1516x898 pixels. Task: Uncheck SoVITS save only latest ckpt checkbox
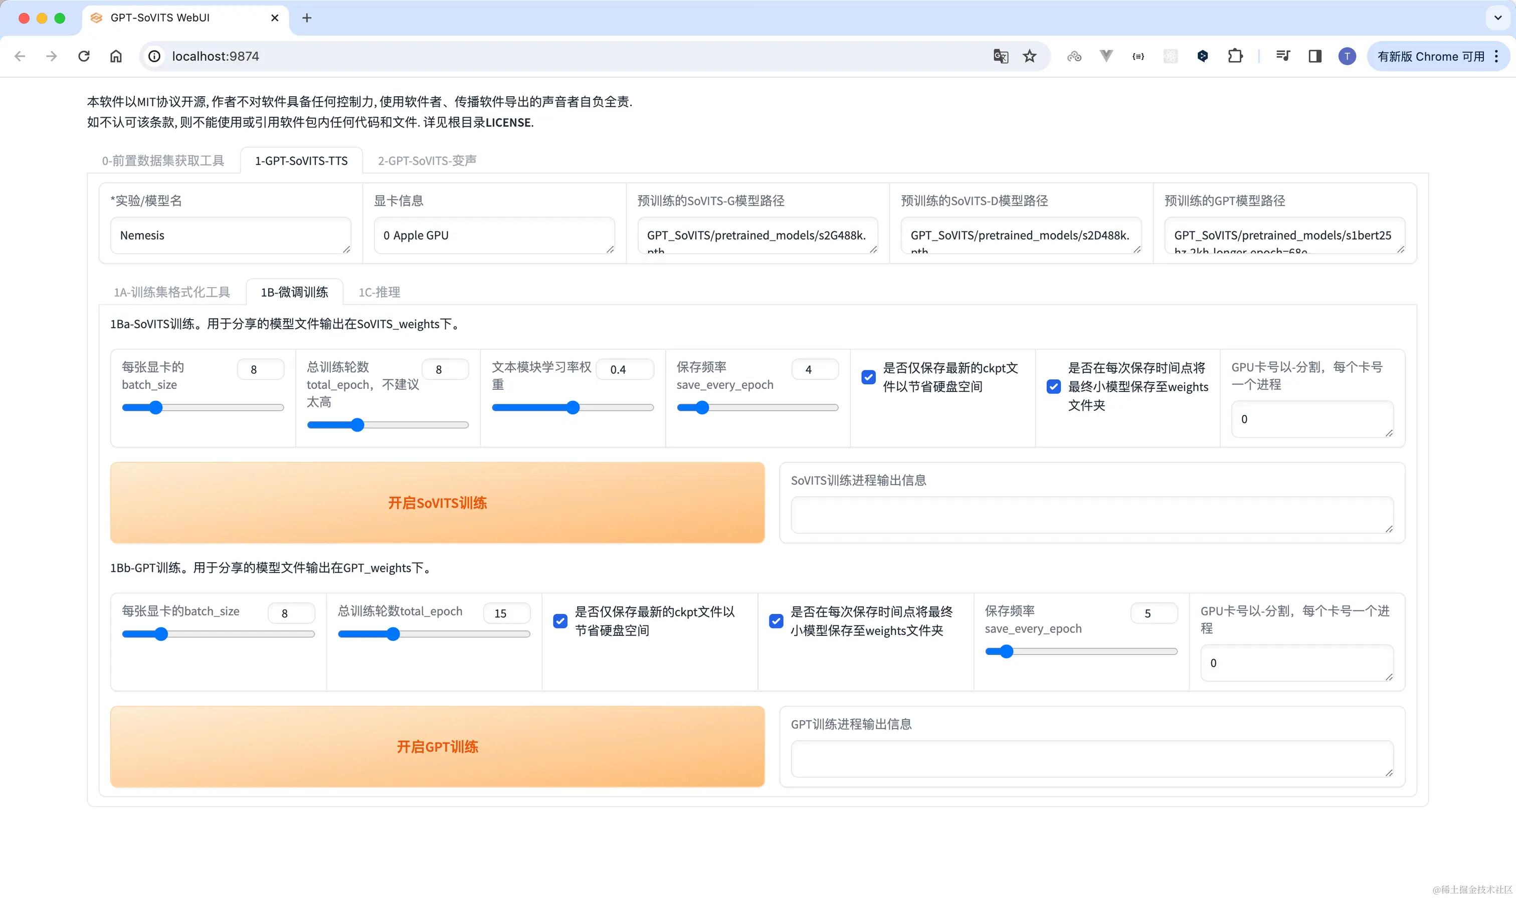click(868, 377)
